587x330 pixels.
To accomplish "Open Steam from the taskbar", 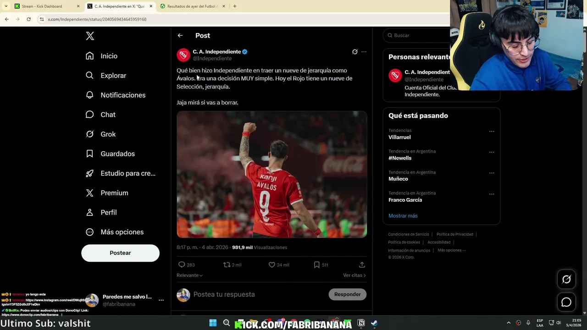I will 374,323.
